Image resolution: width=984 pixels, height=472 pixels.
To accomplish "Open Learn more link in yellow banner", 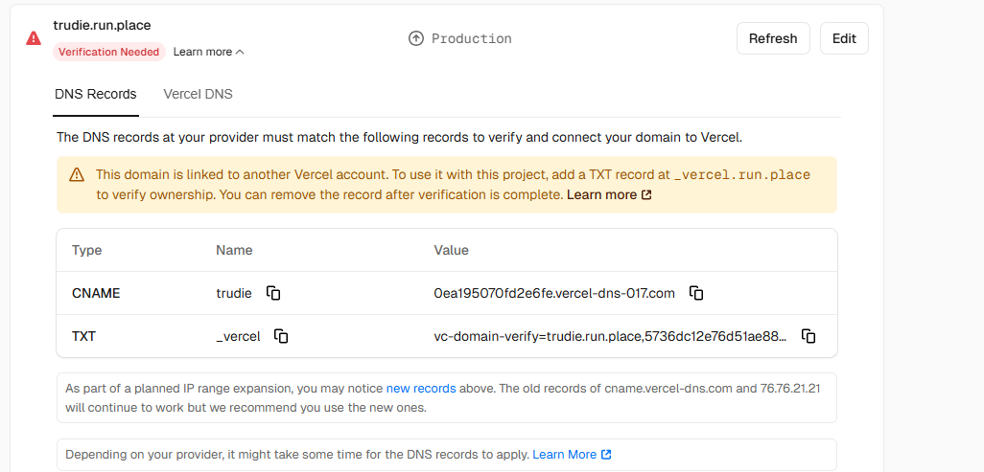I will (601, 194).
